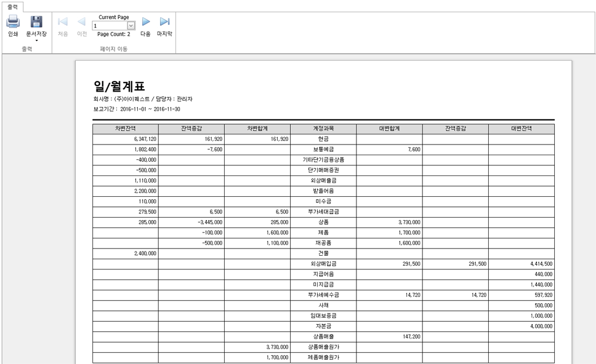The height and width of the screenshot is (364, 596).
Task: Select the 자본금 account cell
Action: pos(323,326)
